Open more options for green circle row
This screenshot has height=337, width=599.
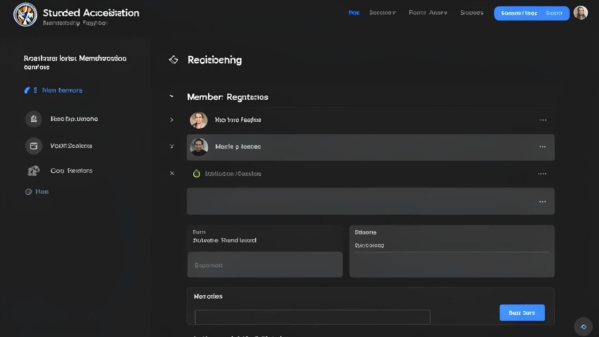point(542,174)
